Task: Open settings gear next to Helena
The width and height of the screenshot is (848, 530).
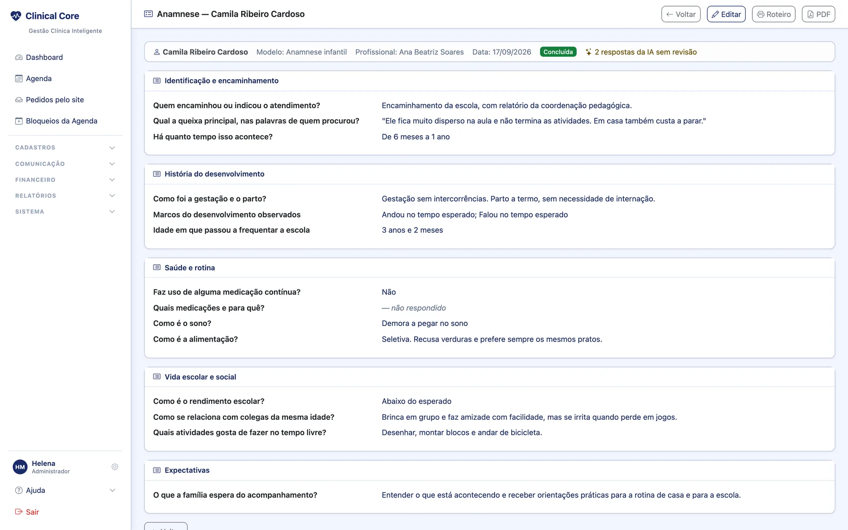Action: tap(114, 467)
